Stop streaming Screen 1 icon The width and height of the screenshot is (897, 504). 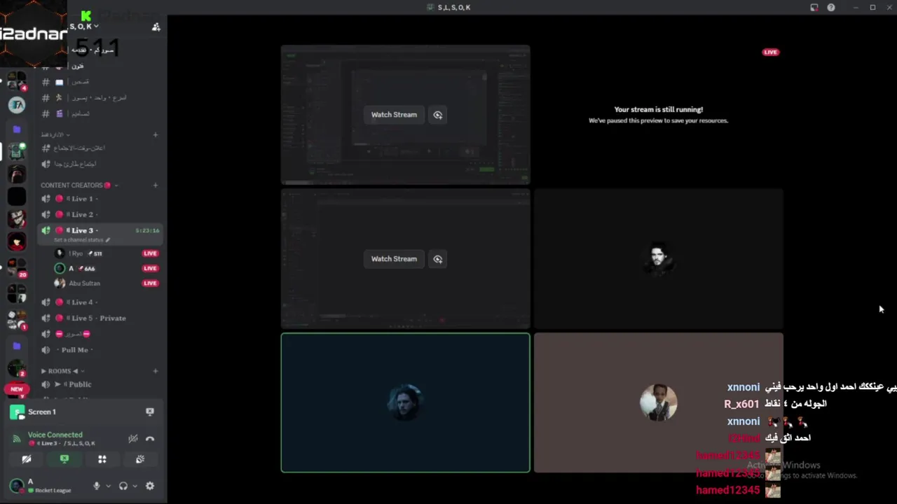(149, 412)
